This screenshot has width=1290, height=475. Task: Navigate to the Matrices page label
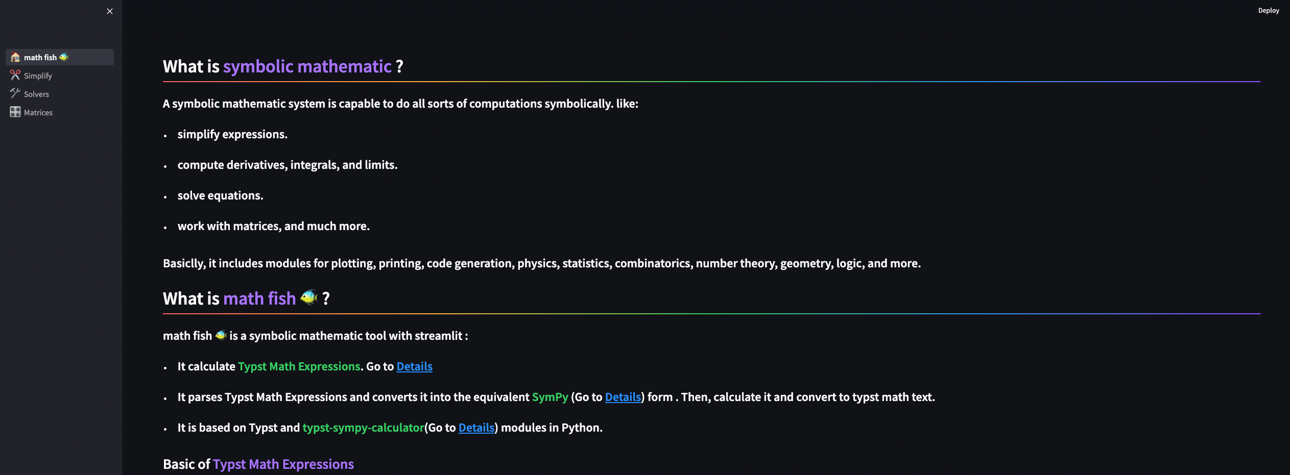[x=38, y=113]
